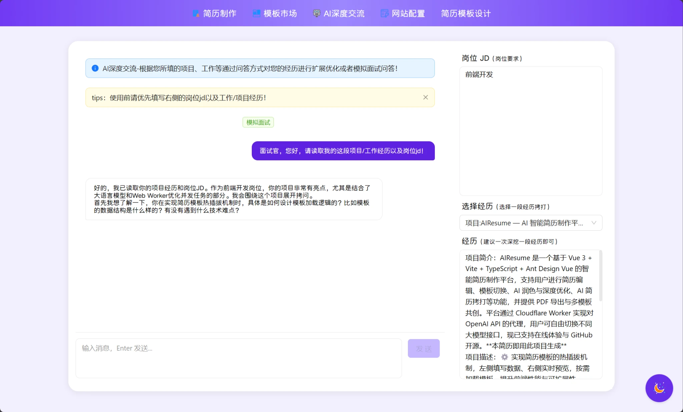Click the message input box
Screen dimensions: 683x412
[238, 358]
